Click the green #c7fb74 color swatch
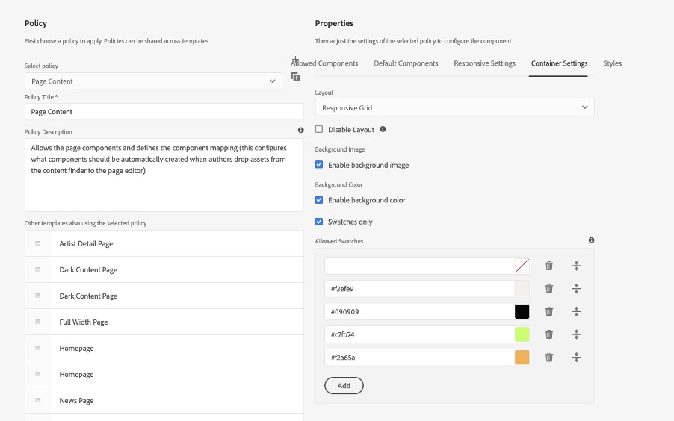The width and height of the screenshot is (674, 421). [x=522, y=334]
